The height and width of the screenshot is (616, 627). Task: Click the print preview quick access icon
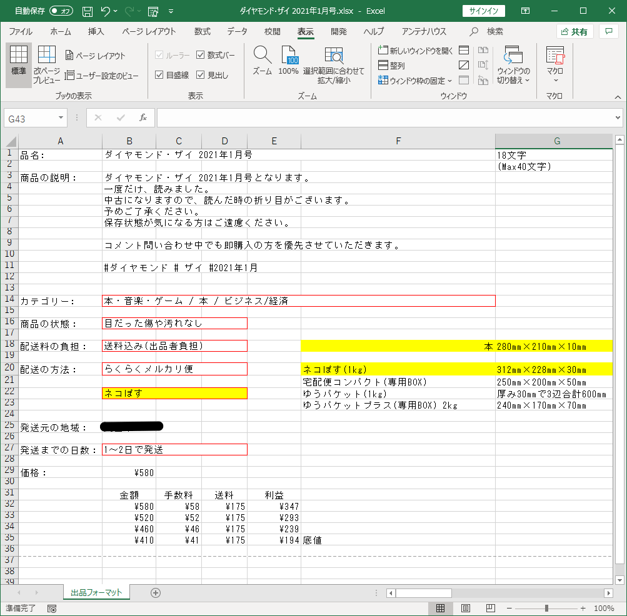tap(153, 11)
